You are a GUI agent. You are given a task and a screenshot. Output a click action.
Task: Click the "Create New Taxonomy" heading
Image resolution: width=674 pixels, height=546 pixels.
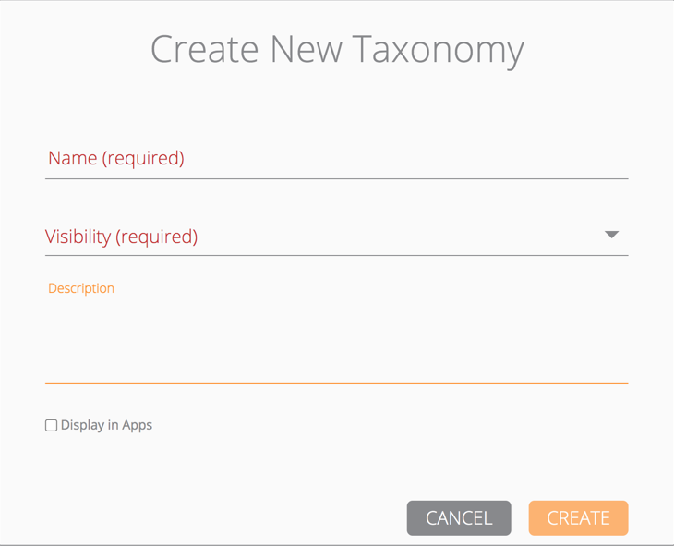point(337,49)
